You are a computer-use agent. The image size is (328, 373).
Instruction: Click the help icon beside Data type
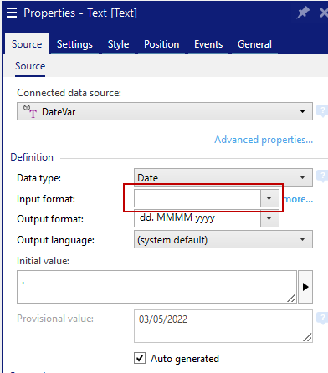[322, 176]
